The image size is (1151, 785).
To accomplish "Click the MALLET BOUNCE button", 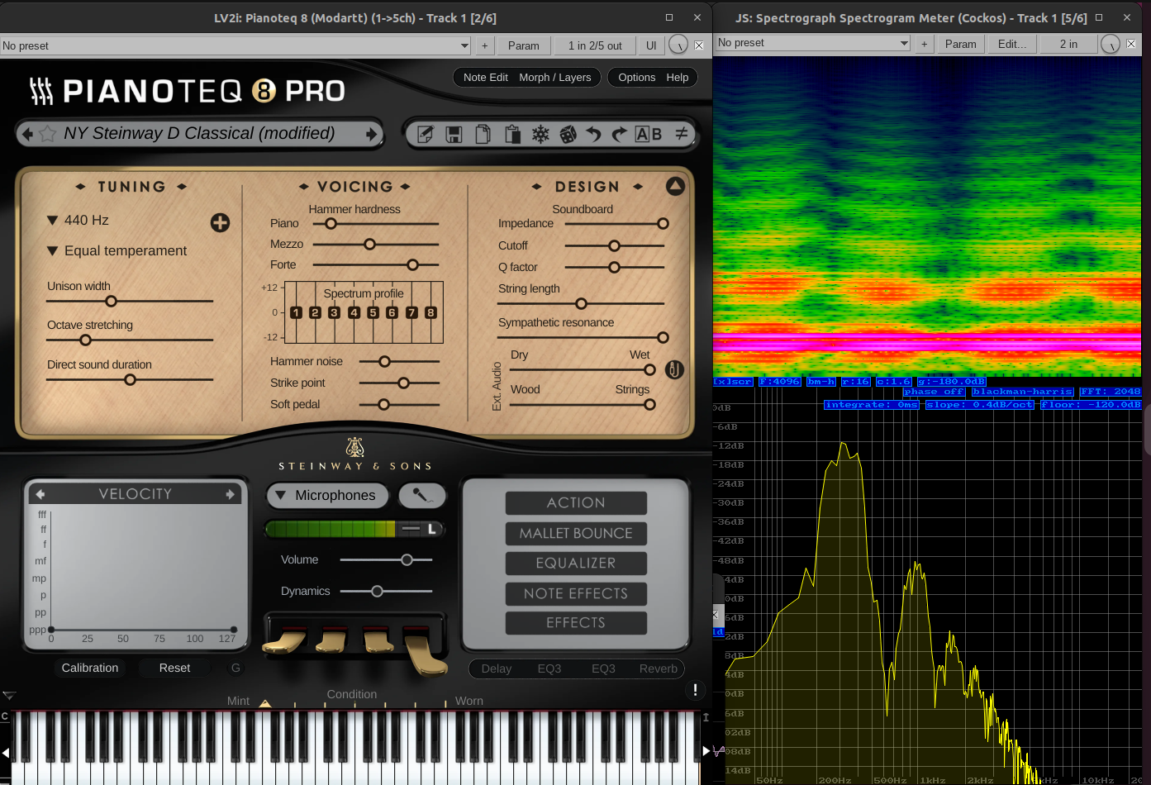I will (x=576, y=533).
